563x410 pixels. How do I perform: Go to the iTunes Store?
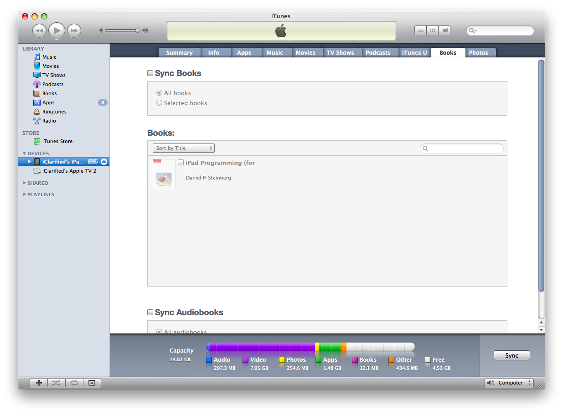point(57,141)
